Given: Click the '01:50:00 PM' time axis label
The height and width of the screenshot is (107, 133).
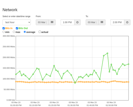Looking at the screenshot, I should (x=111, y=105).
